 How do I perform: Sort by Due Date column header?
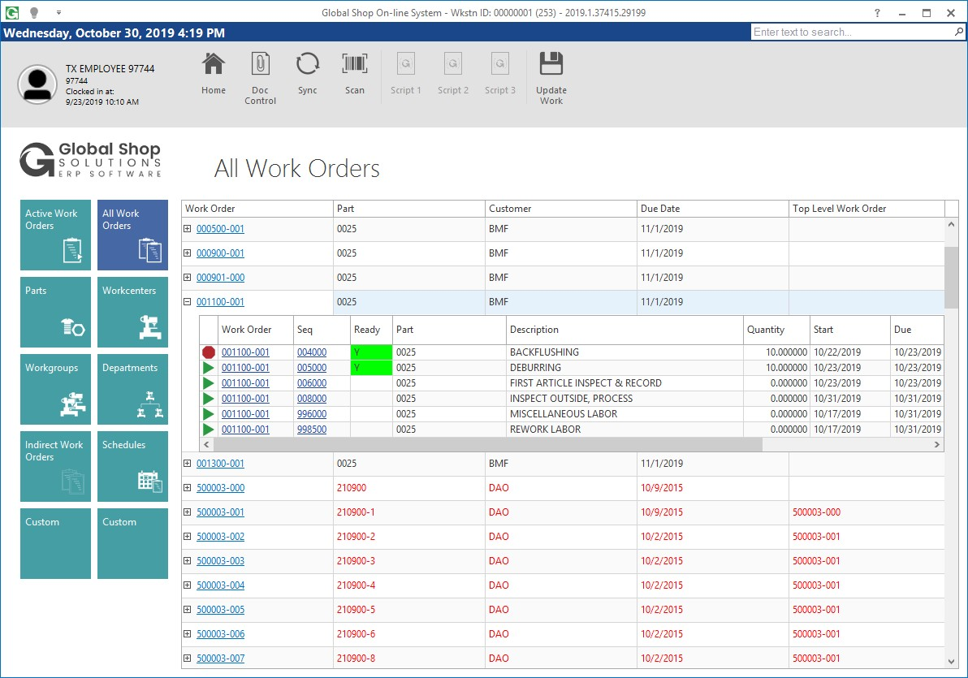pos(712,209)
